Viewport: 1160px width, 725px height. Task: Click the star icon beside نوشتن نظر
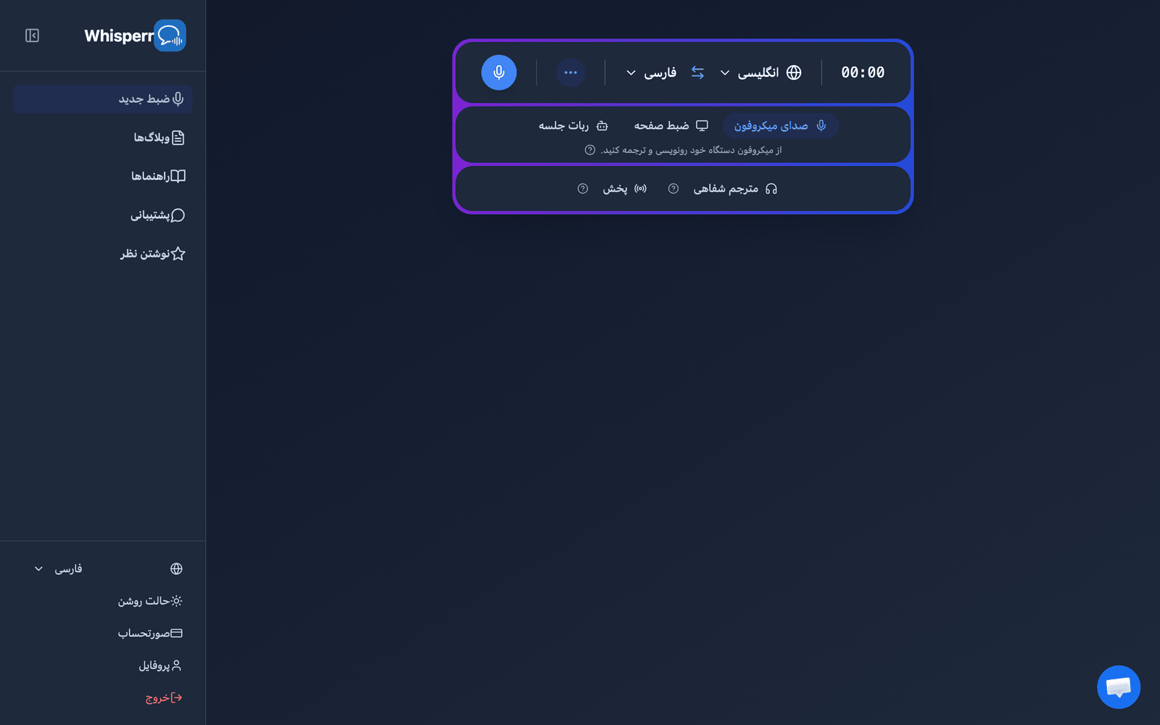click(178, 254)
